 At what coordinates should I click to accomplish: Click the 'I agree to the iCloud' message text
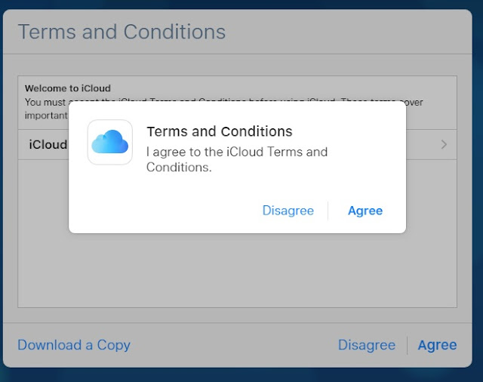[236, 159]
